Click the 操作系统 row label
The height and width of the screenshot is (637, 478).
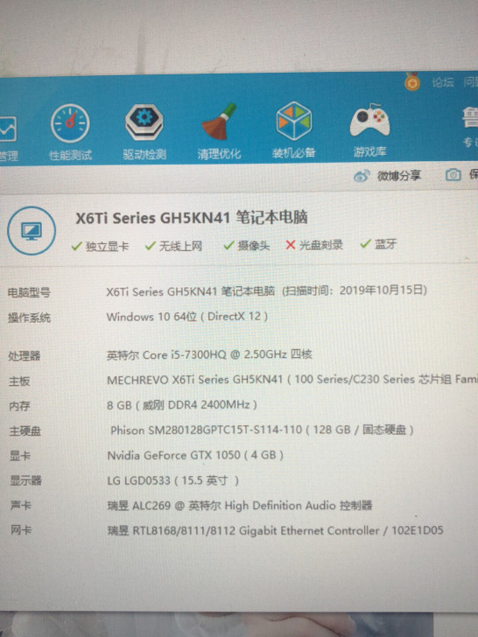pyautogui.click(x=29, y=318)
